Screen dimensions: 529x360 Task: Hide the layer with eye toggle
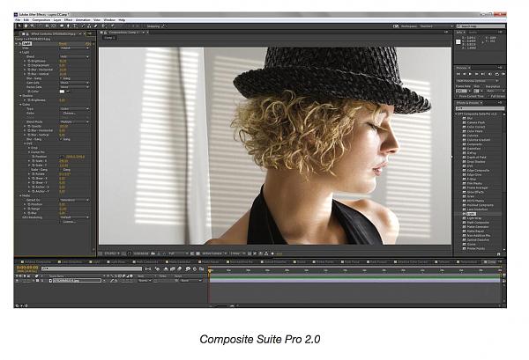18,281
